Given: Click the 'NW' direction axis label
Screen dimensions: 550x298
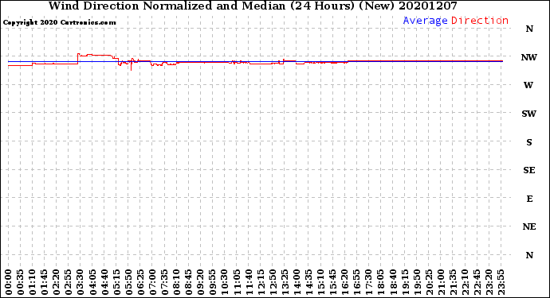Looking at the screenshot, I should [529, 57].
